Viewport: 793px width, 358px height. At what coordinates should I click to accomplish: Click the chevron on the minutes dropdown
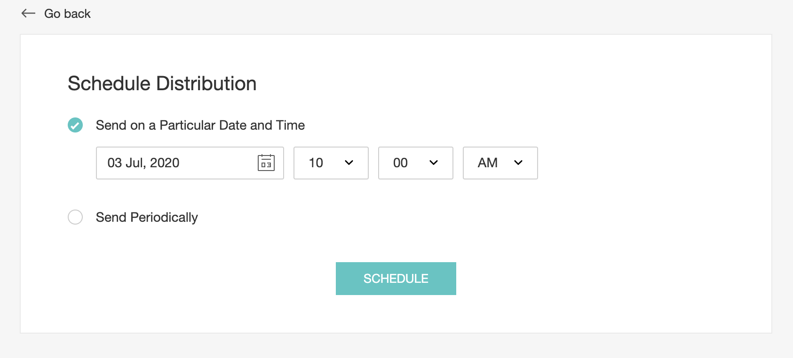click(433, 163)
